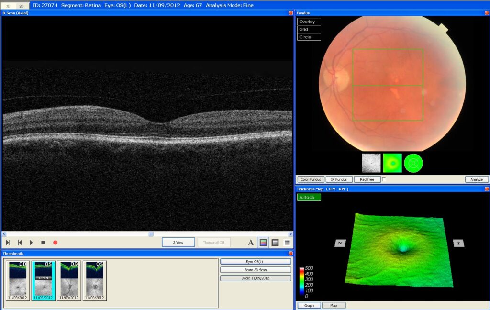Toggle the Circle option on fundus

[x=309, y=37]
